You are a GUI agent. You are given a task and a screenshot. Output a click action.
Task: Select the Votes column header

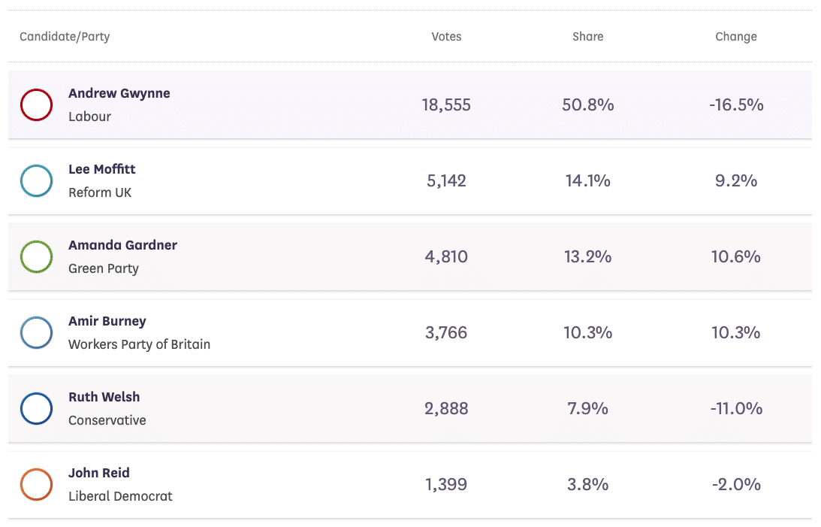pos(446,36)
